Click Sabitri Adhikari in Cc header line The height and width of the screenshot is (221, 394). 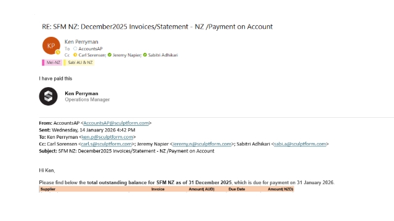(x=163, y=55)
